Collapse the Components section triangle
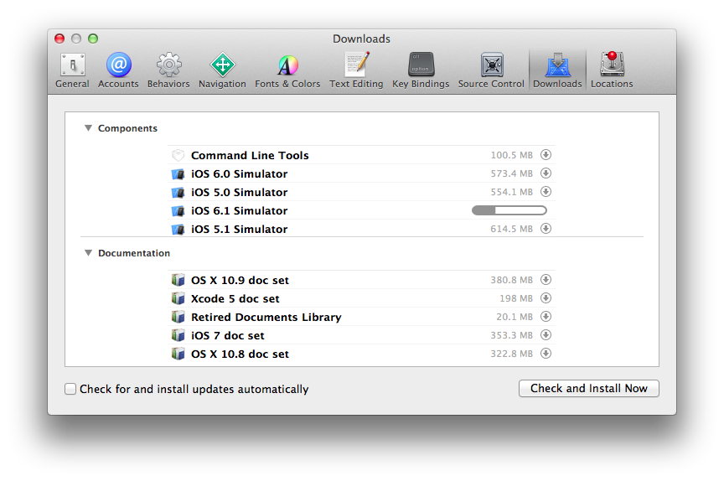Image resolution: width=724 pixels, height=481 pixels. click(x=88, y=128)
